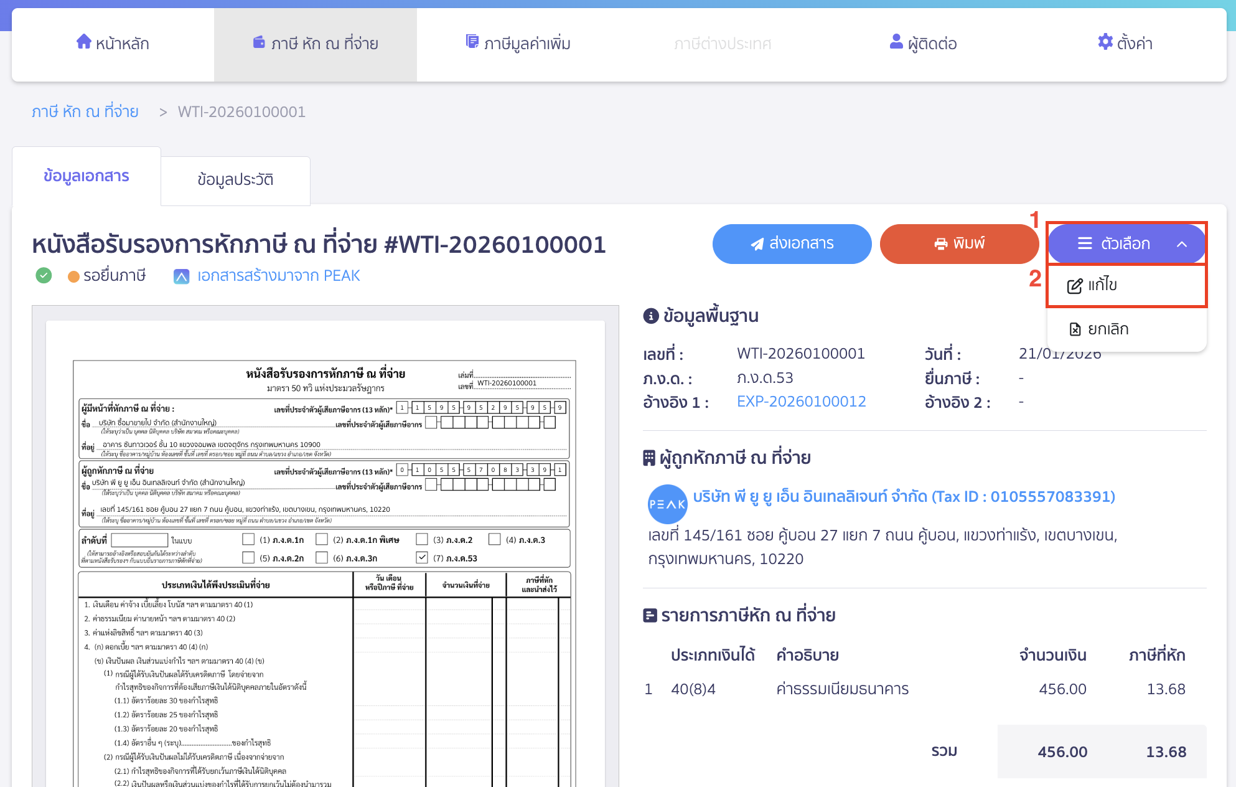The image size is (1236, 787).
Task: Click เอกสารสร้างมาจาก PEAK link
Action: (x=278, y=275)
